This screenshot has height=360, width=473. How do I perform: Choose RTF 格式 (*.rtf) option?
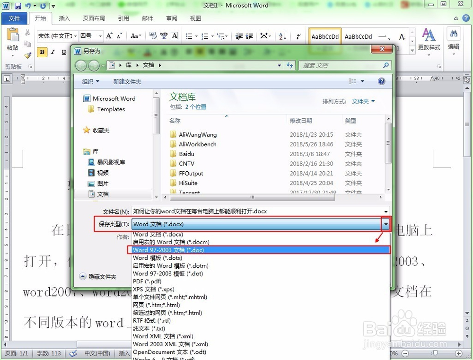point(261,320)
